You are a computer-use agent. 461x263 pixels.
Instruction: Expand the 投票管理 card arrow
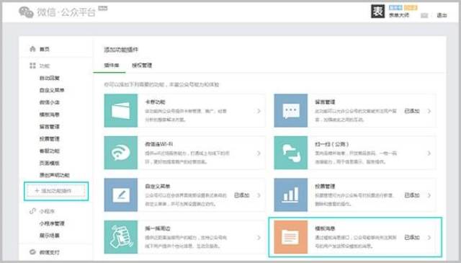(429, 195)
